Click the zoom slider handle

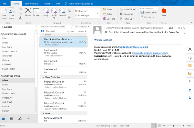point(174,126)
